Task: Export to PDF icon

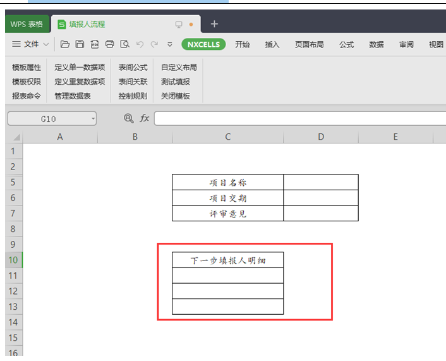Action: 95,44
